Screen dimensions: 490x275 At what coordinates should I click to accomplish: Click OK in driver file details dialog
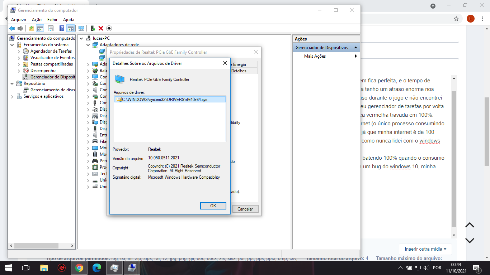click(213, 206)
